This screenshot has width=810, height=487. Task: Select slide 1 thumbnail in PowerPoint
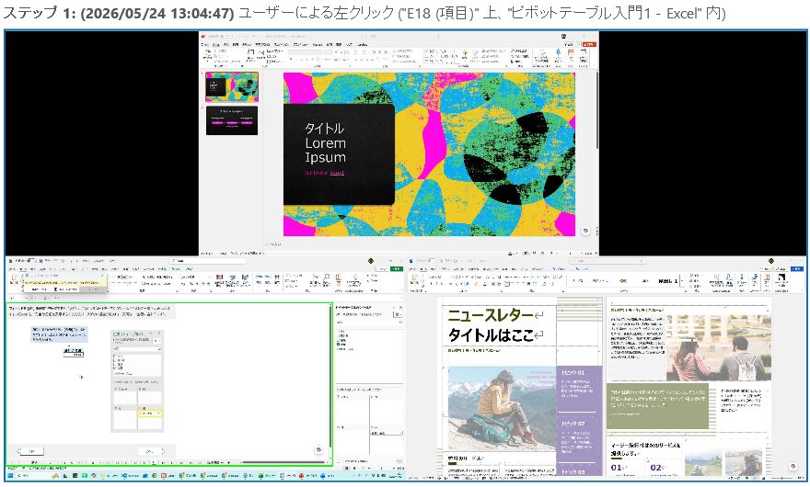click(232, 86)
